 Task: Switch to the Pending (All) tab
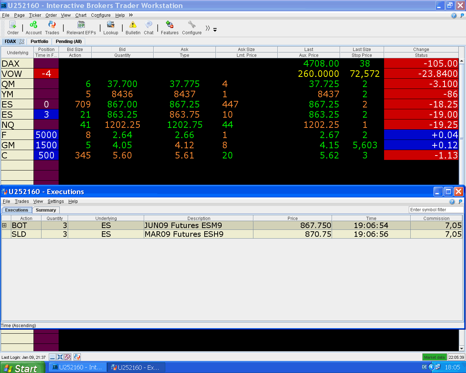(x=69, y=42)
